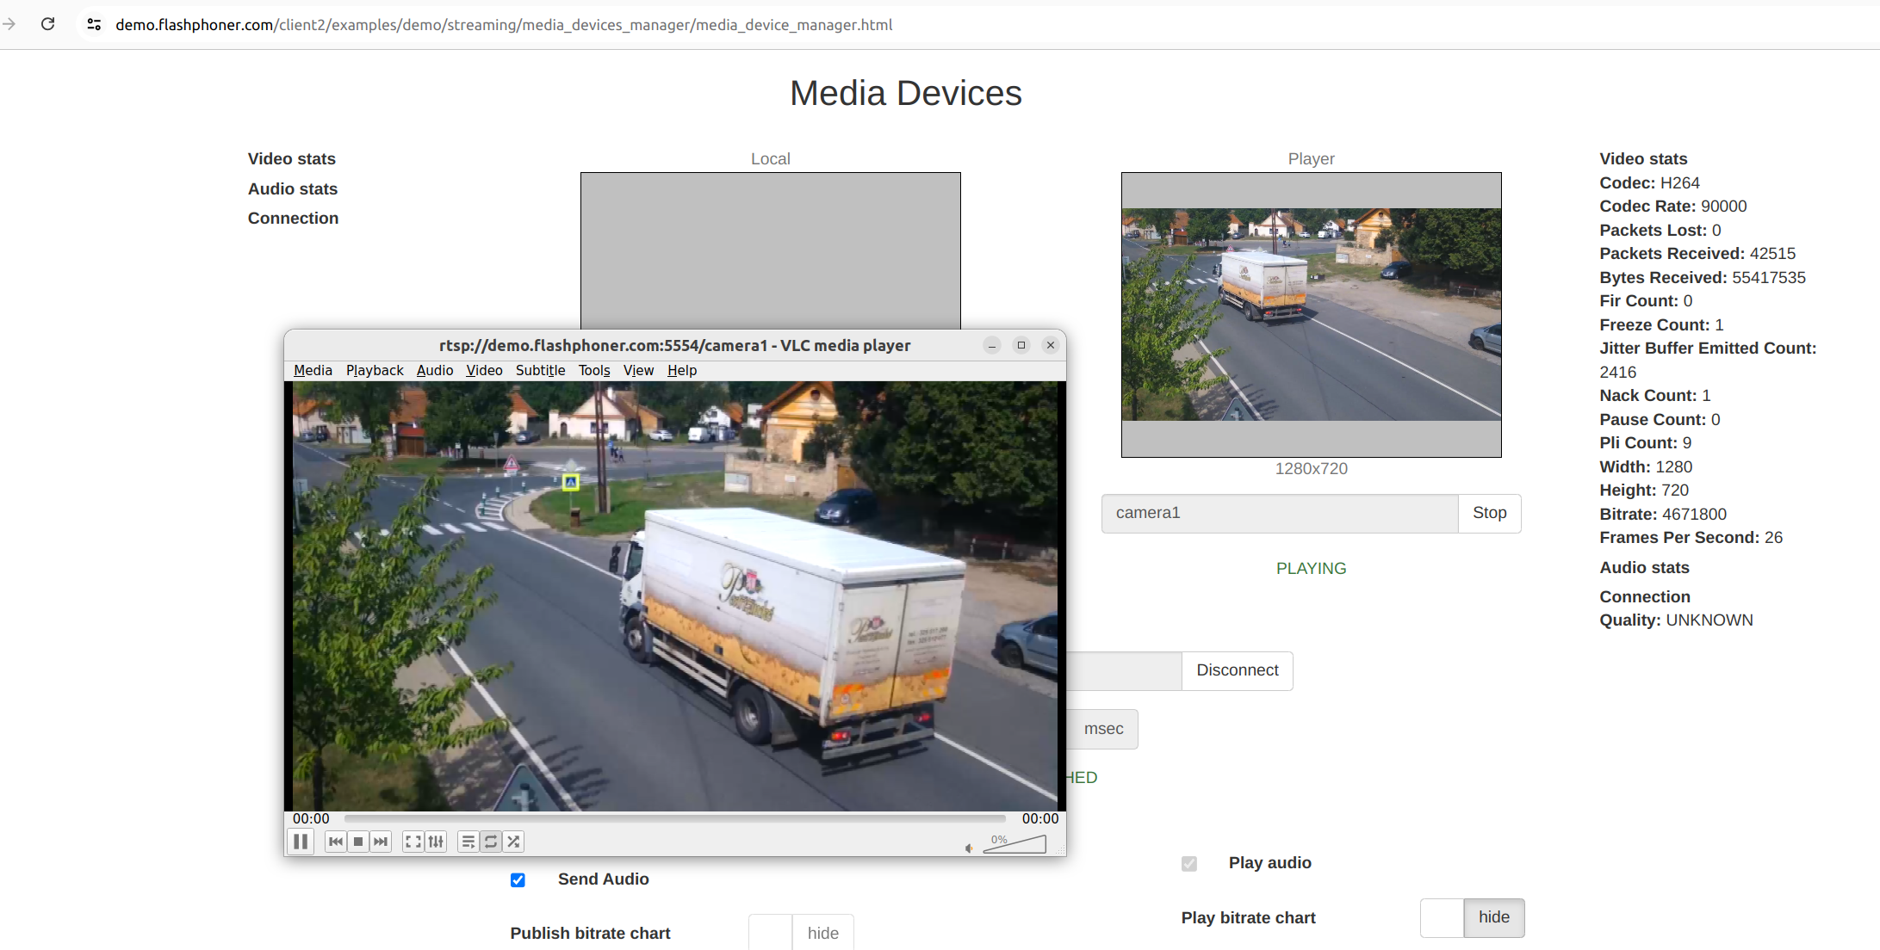The height and width of the screenshot is (950, 1880).
Task: Open the VLC Video menu
Action: pyautogui.click(x=484, y=370)
